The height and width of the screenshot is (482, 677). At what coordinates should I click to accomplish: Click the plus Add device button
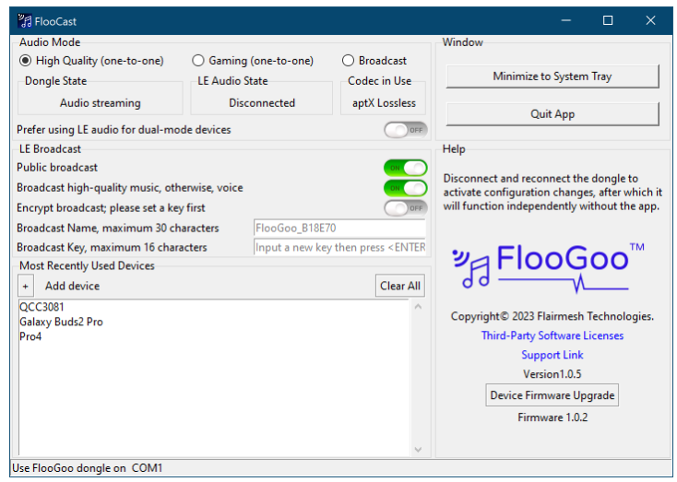(26, 286)
